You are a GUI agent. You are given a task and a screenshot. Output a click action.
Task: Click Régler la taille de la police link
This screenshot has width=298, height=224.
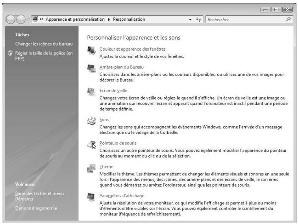(44, 56)
